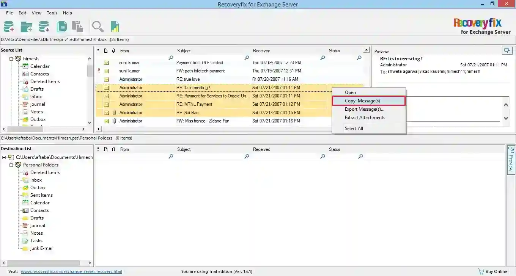The width and height of the screenshot is (516, 276).
Task: Click the paste clipboard toolbar icon
Action: click(x=77, y=27)
